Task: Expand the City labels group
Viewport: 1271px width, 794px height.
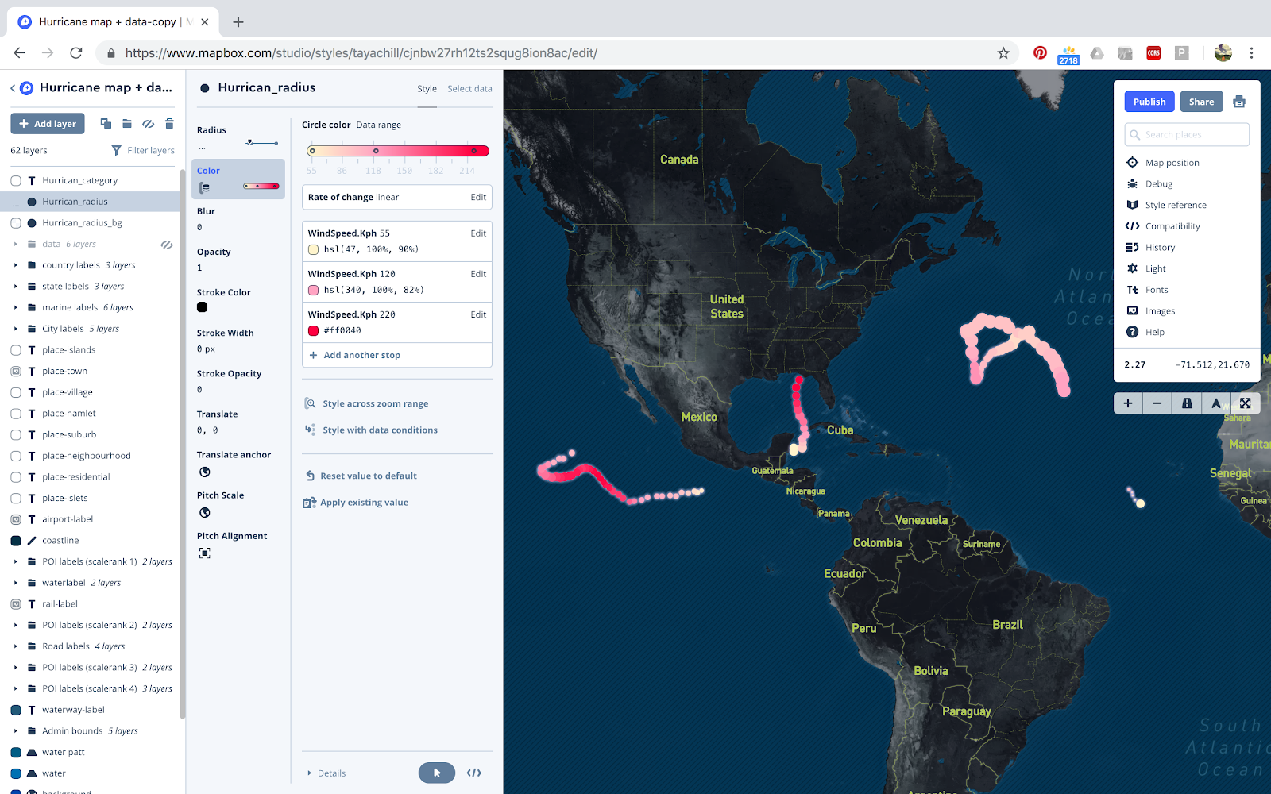Action: pyautogui.click(x=15, y=329)
